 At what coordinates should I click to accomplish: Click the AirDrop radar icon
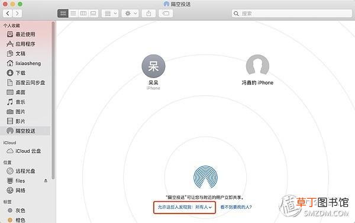205,177
